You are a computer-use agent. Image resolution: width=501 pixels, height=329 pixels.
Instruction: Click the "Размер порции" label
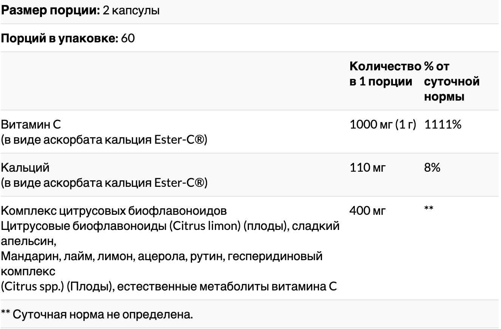click(x=50, y=10)
